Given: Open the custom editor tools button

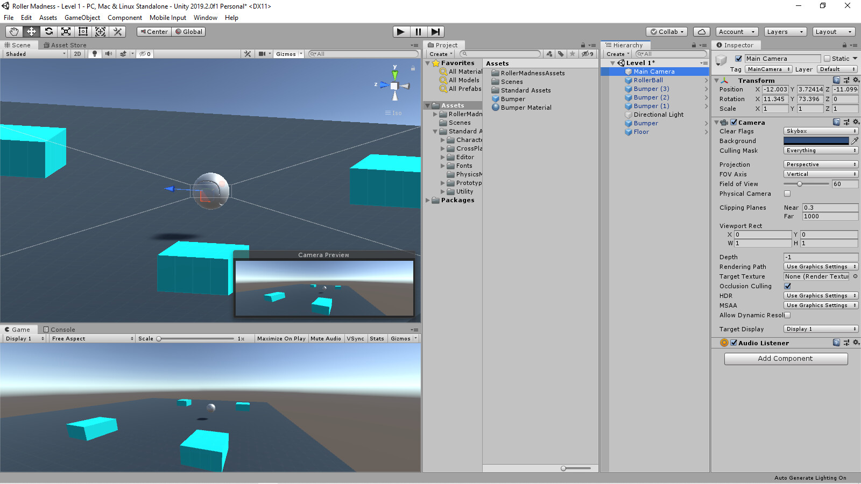Looking at the screenshot, I should (117, 32).
